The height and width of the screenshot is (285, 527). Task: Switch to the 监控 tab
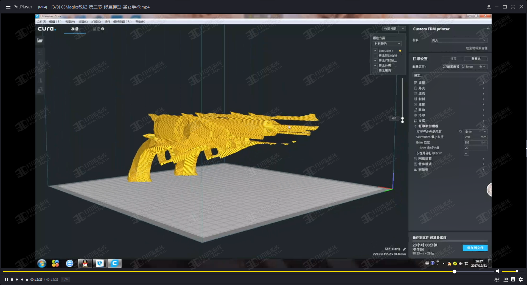pyautogui.click(x=99, y=29)
